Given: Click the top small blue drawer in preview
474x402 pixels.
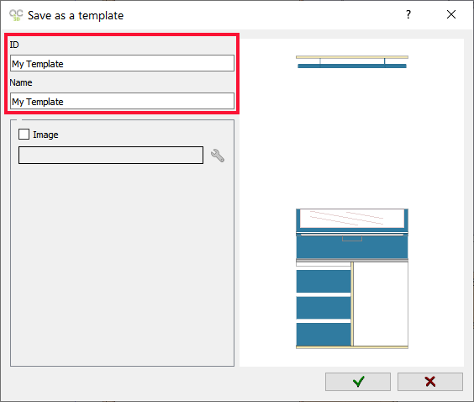Looking at the screenshot, I should click(324, 281).
